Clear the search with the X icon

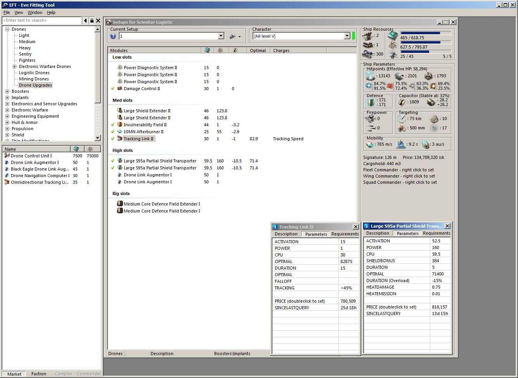98,21
